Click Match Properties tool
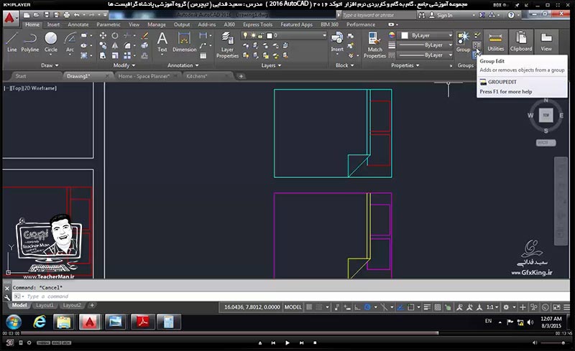The width and height of the screenshot is (575, 351). 374,45
